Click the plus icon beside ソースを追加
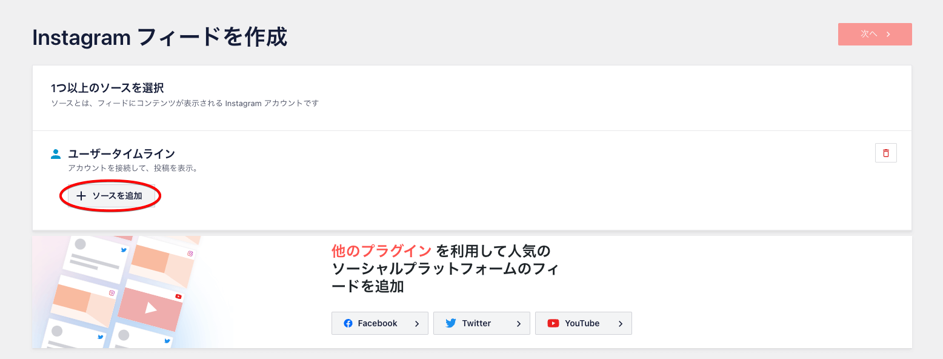This screenshot has width=943, height=359. tap(81, 196)
